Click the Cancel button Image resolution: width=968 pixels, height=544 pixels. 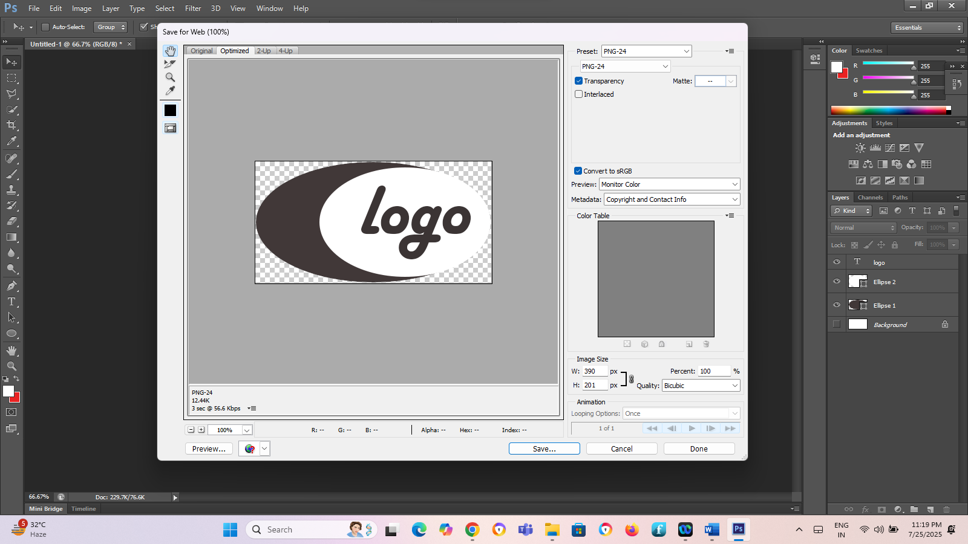(622, 448)
